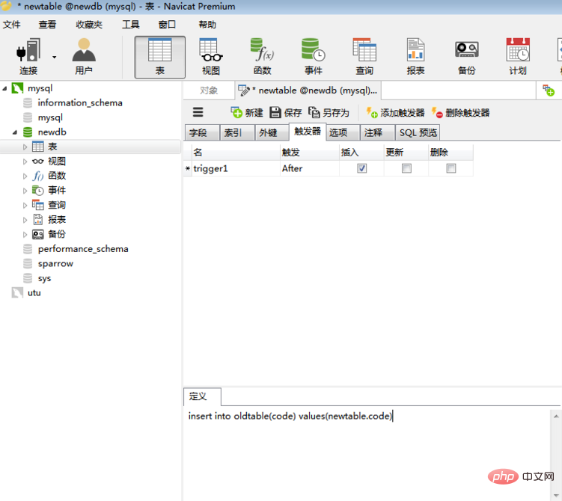
Task: Open the 文件 file menu
Action: pyautogui.click(x=12, y=25)
